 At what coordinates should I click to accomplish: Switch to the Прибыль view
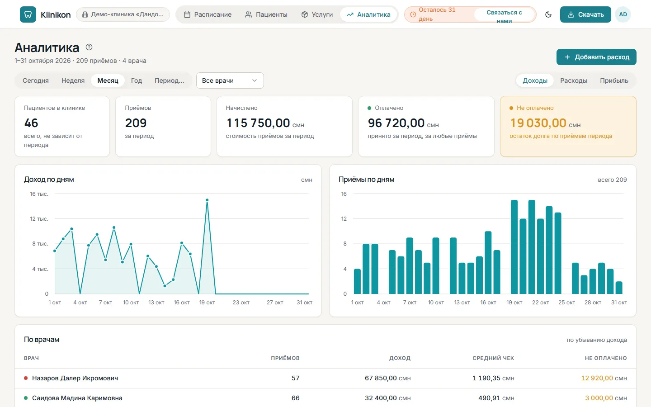[x=614, y=80]
